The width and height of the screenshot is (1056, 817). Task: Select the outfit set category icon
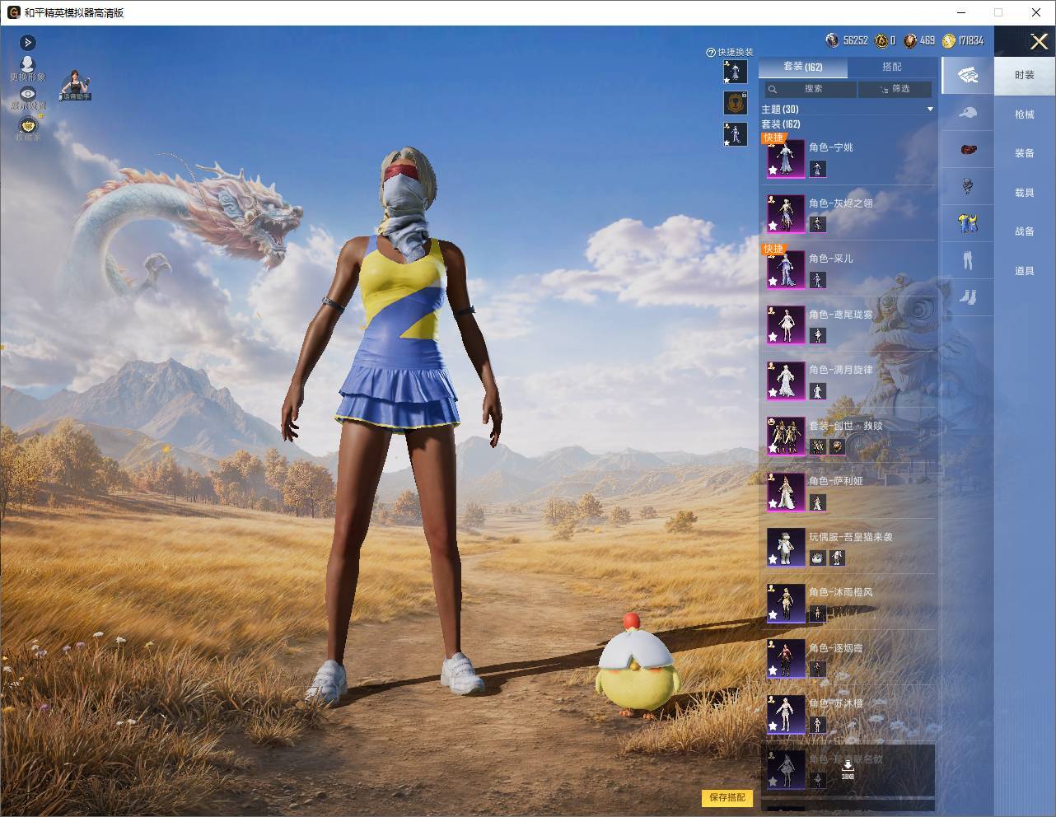[968, 76]
